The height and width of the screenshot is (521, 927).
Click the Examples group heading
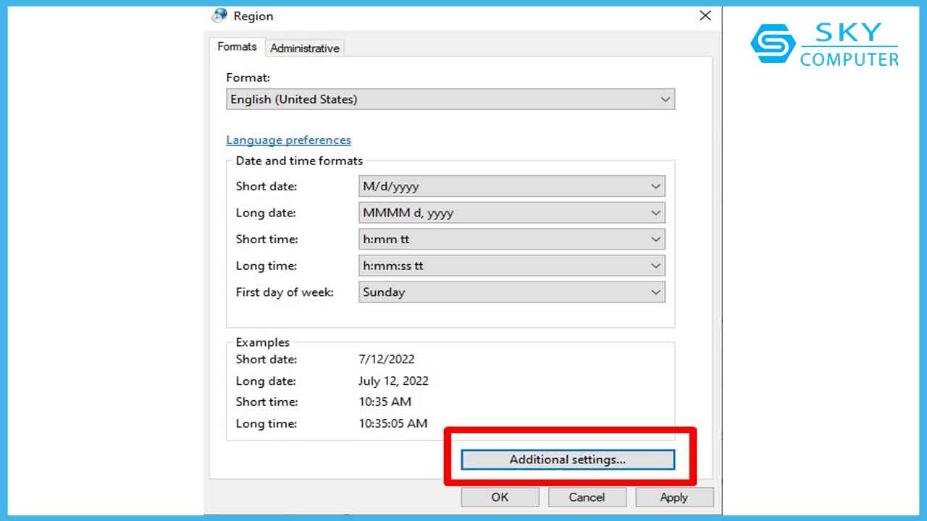coord(262,342)
